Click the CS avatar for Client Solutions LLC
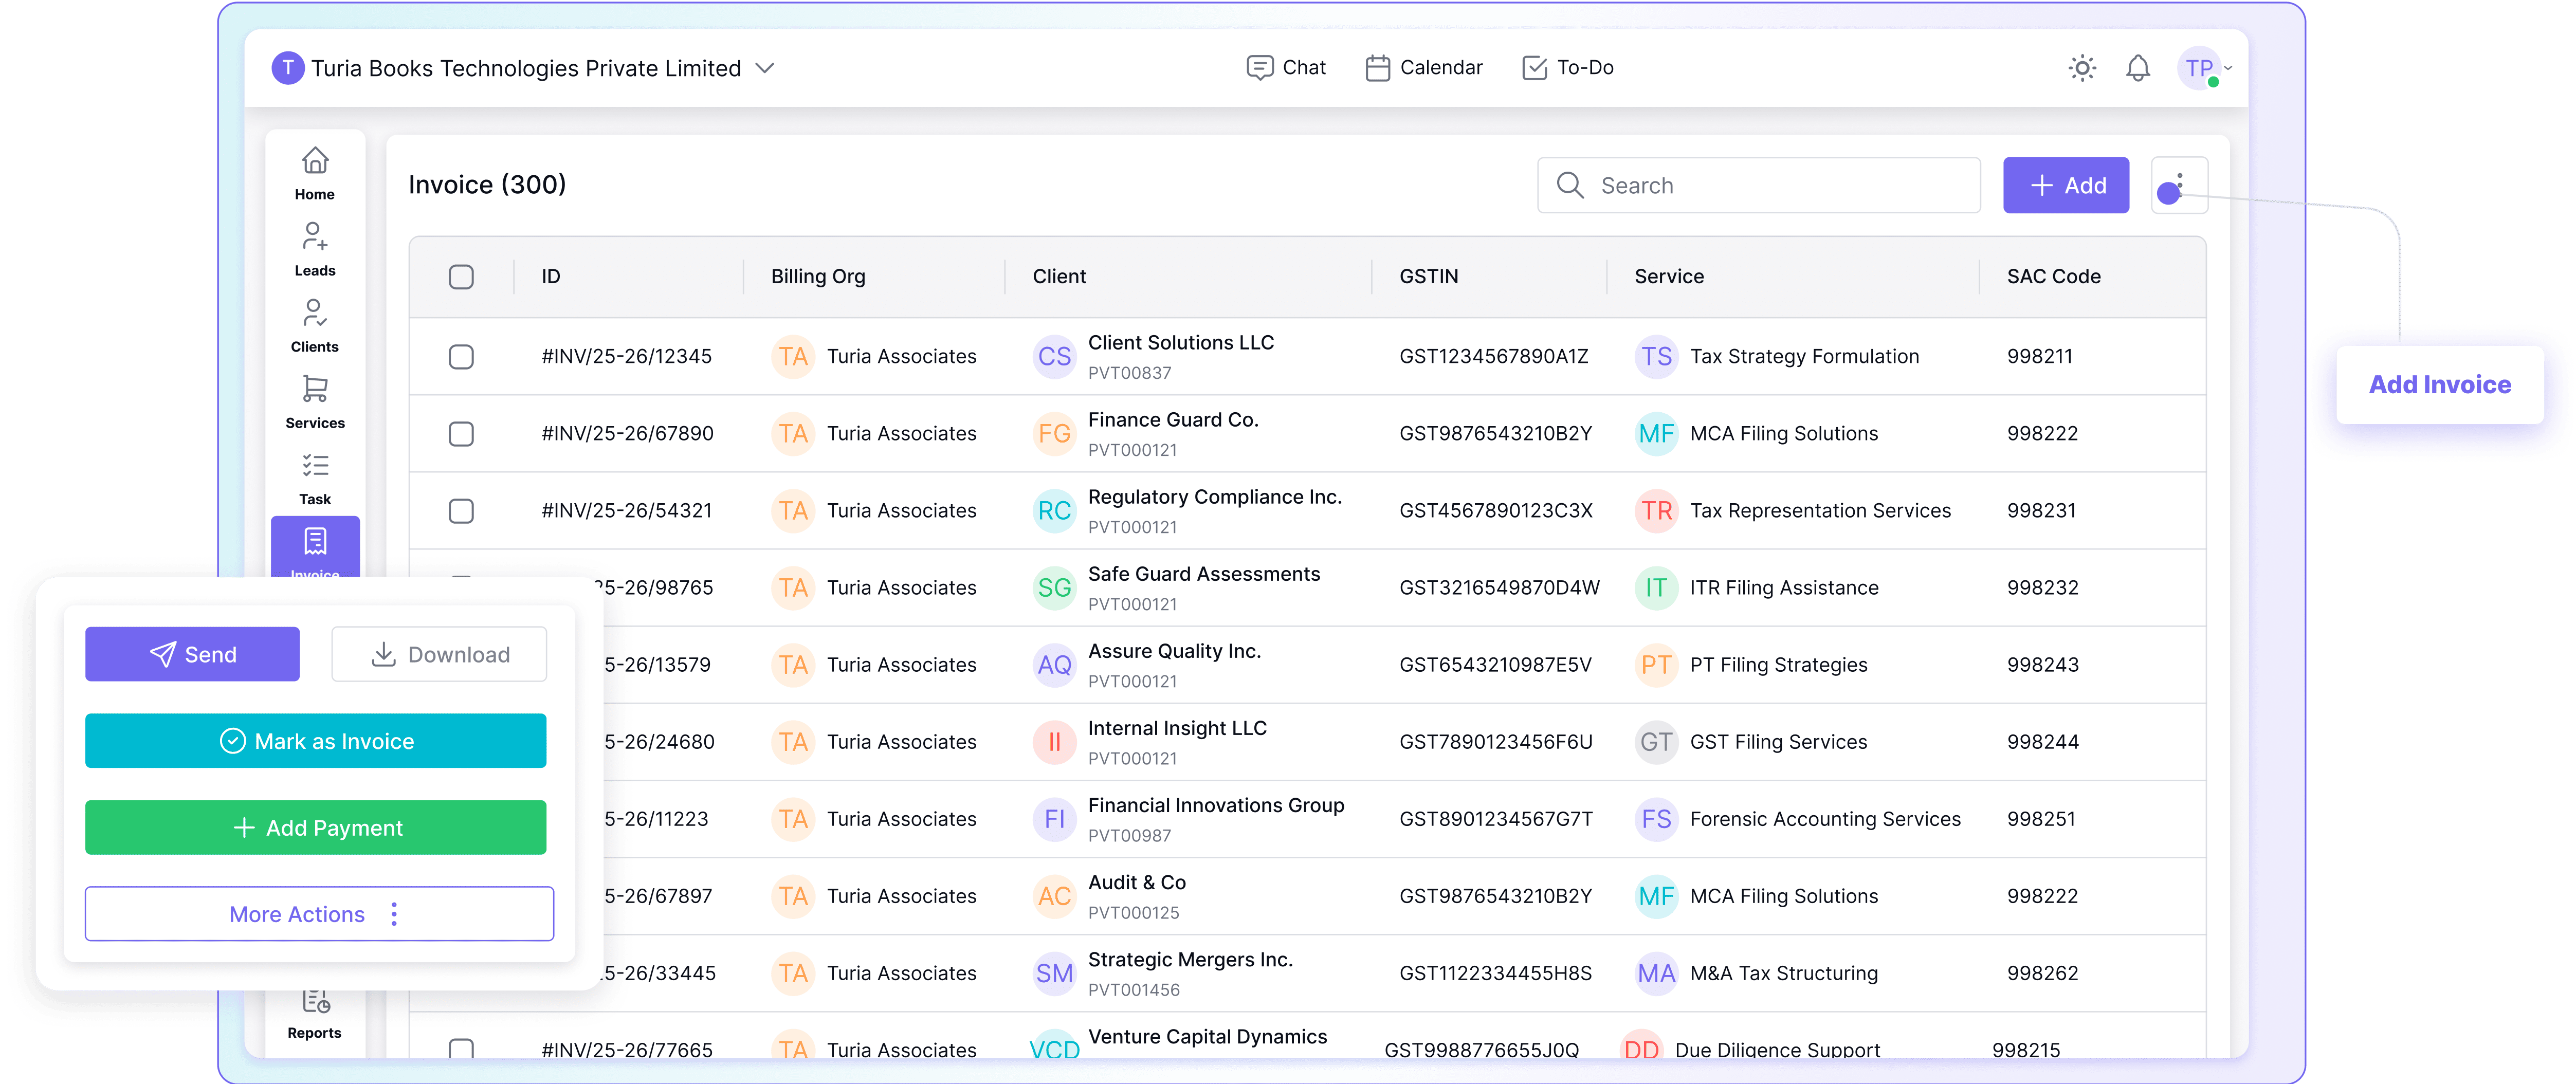 click(1054, 357)
